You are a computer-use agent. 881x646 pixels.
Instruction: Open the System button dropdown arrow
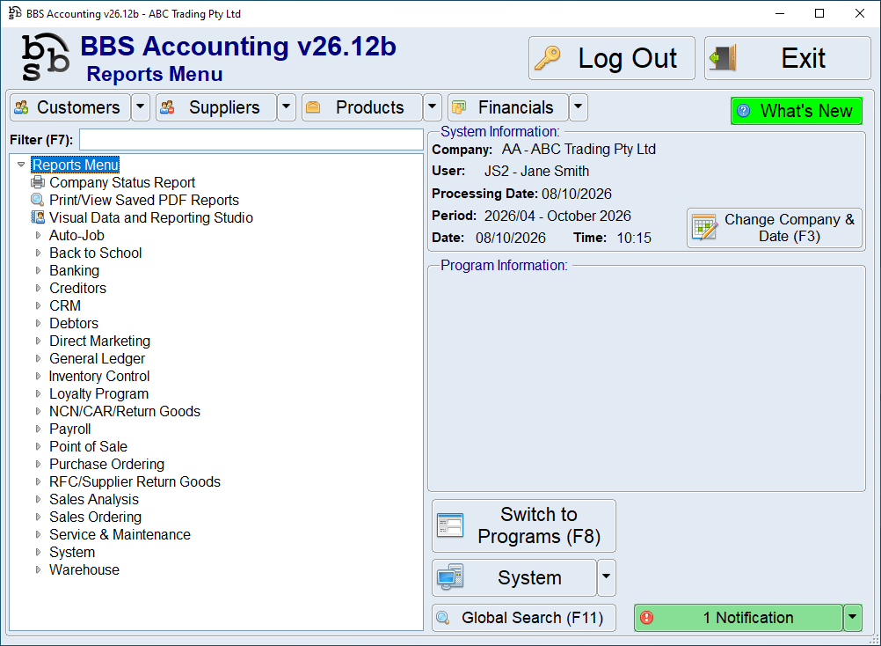point(607,577)
